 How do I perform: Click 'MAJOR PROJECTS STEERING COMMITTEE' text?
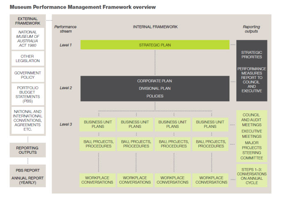click(x=251, y=150)
